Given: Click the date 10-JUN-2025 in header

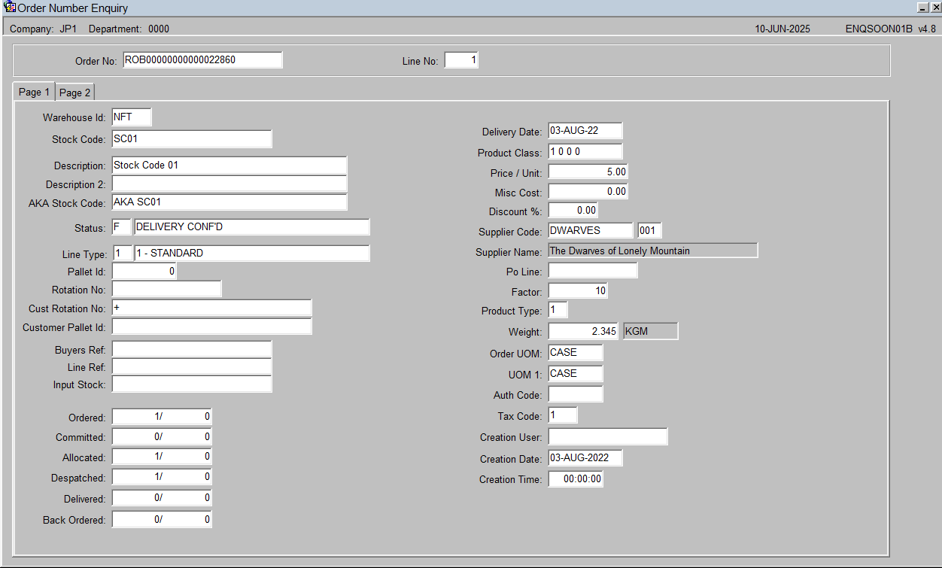Looking at the screenshot, I should pos(782,29).
